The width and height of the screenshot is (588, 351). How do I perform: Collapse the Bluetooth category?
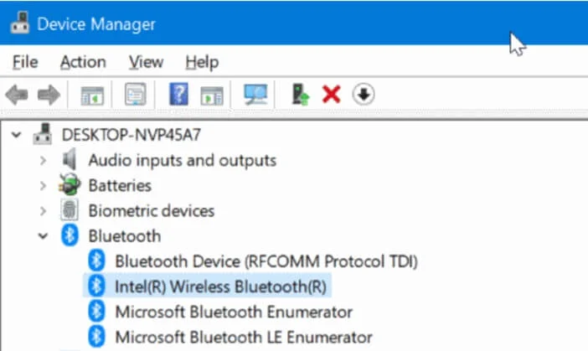pyautogui.click(x=43, y=236)
